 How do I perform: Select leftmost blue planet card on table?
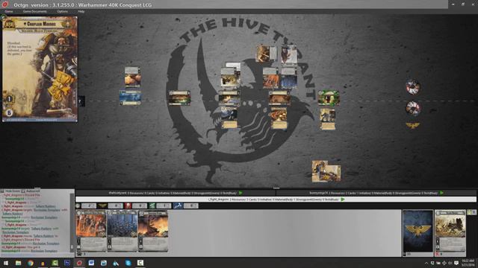click(130, 98)
